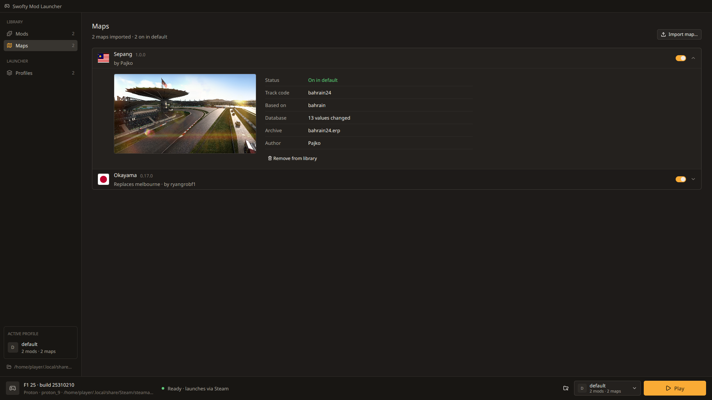Image resolution: width=712 pixels, height=400 pixels.
Task: Click the Author value Pajko
Action: tap(314, 143)
